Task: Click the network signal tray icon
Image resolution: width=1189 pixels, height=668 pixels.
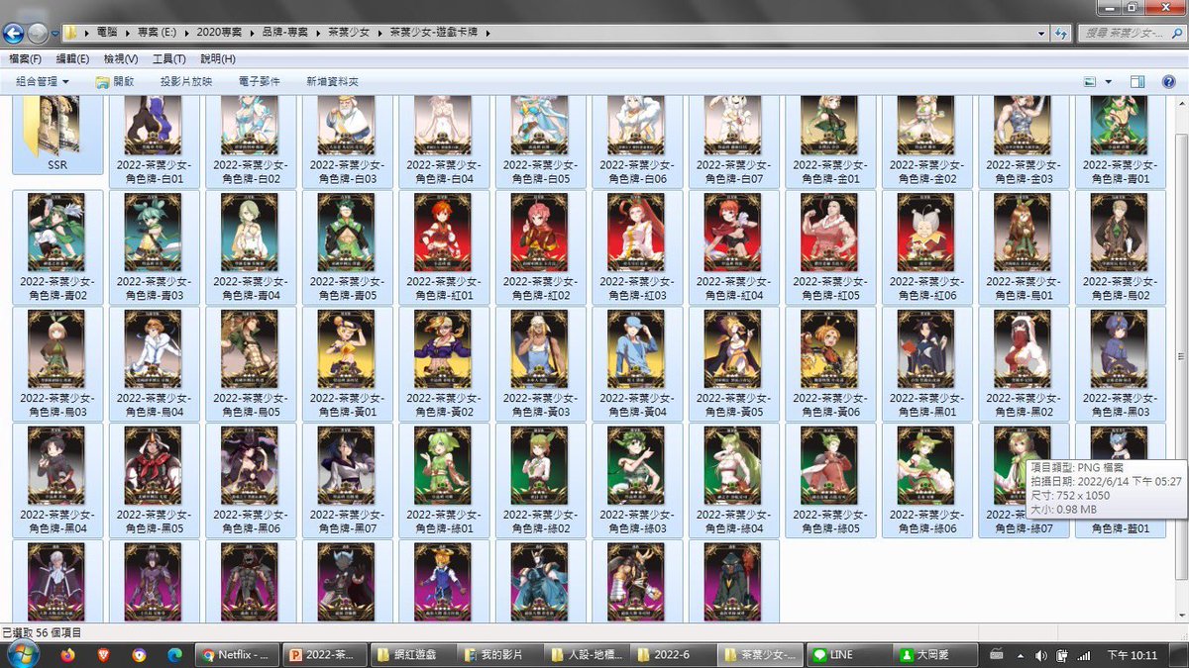Action: click(x=1083, y=655)
